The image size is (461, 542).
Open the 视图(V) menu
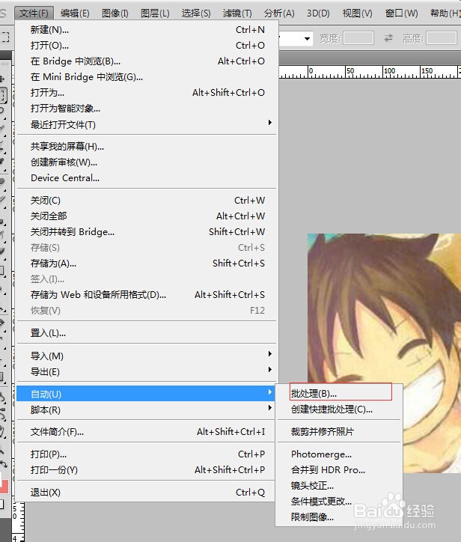click(x=357, y=13)
